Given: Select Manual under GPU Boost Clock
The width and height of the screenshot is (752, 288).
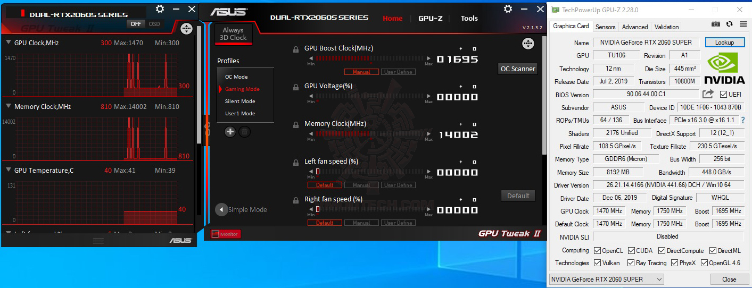Looking at the screenshot, I should (x=361, y=72).
